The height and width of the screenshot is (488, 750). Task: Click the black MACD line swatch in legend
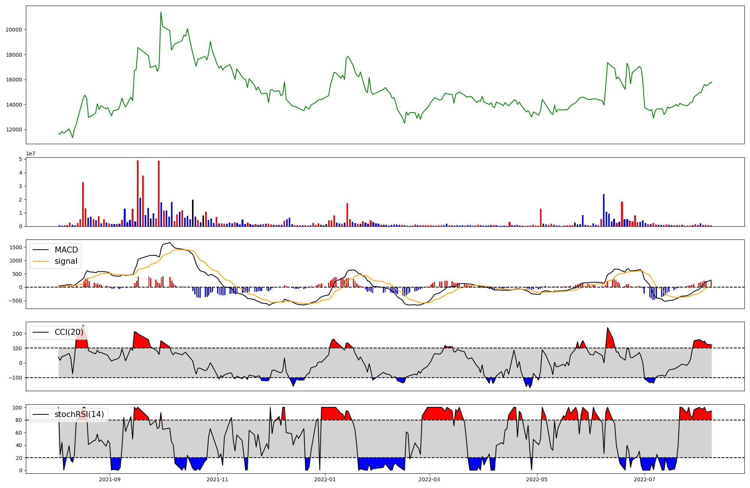pos(41,250)
